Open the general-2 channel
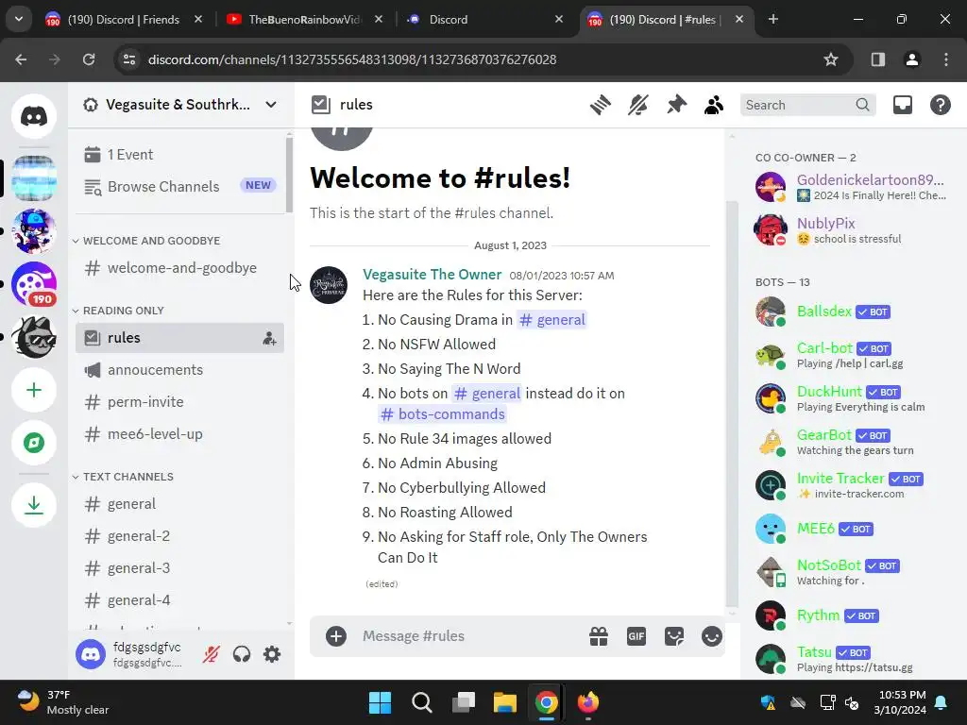This screenshot has height=725, width=967. click(180, 536)
